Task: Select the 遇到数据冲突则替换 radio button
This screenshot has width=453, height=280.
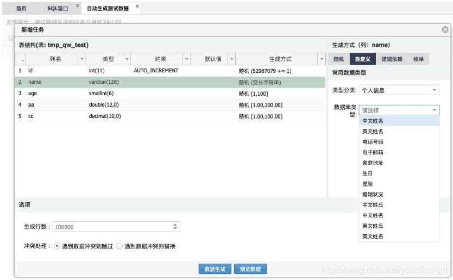Action: pyautogui.click(x=119, y=246)
